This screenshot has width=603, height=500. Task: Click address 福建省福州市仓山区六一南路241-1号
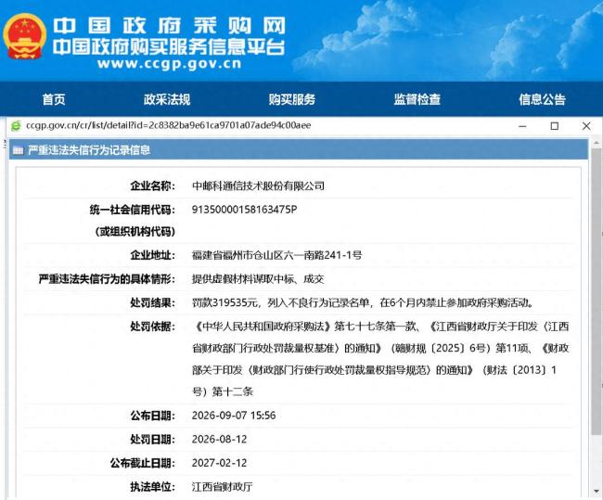pos(276,255)
